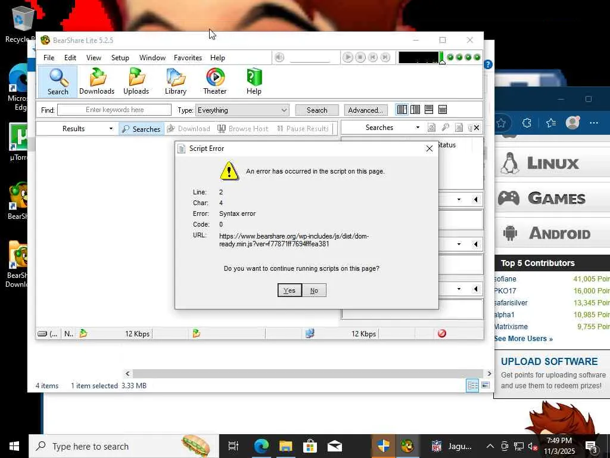Expand the Type Everything dropdown
The height and width of the screenshot is (458, 610).
coord(242,110)
